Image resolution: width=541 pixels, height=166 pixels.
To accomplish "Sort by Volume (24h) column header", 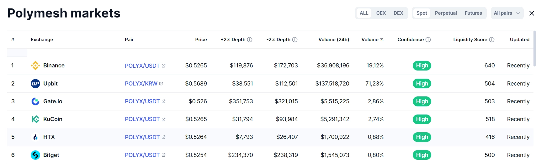I will coord(334,40).
